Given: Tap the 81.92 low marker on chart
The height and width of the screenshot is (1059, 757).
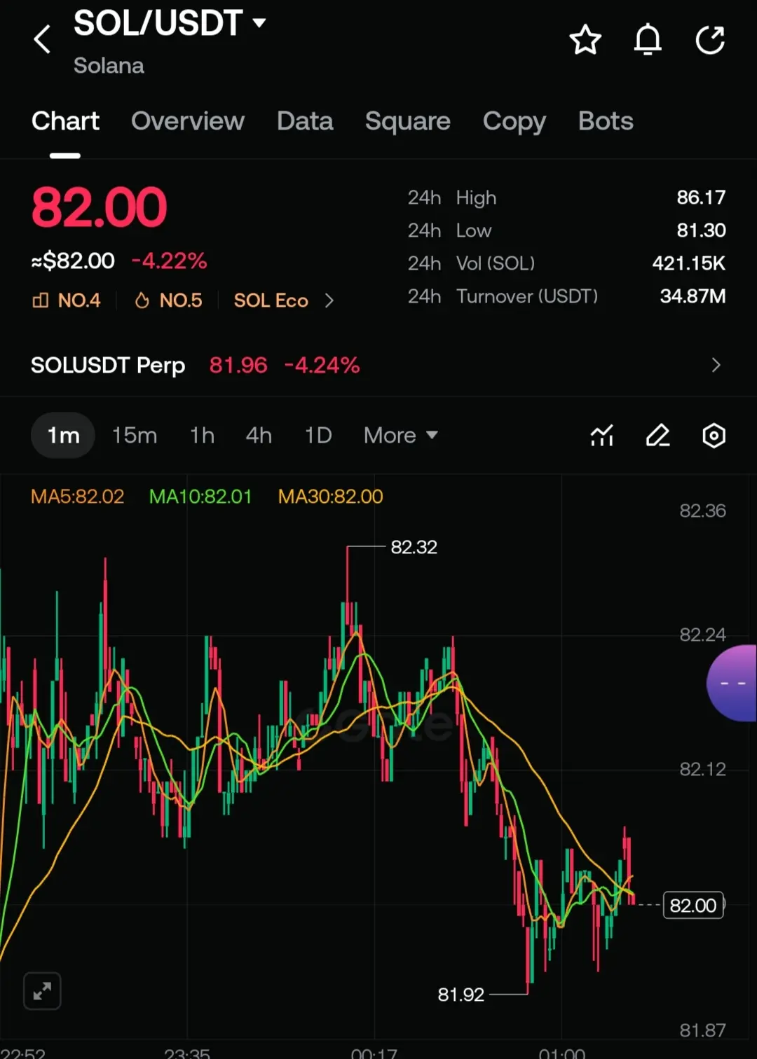Looking at the screenshot, I should click(461, 995).
